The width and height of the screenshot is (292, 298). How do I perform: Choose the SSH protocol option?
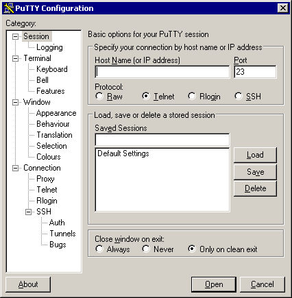point(239,96)
